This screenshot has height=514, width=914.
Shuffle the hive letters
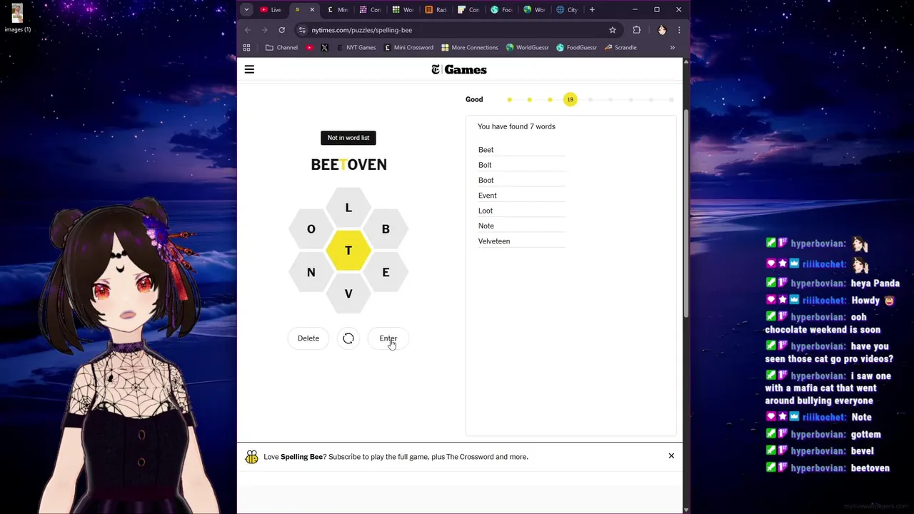[x=348, y=338]
